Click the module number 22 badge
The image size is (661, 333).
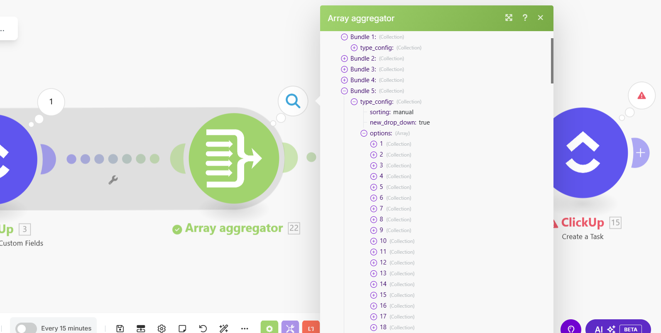coord(294,228)
